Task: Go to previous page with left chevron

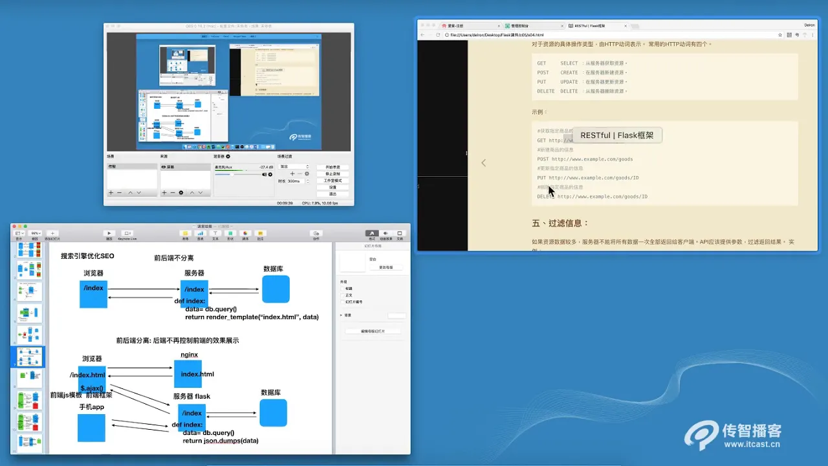Action: (x=483, y=162)
